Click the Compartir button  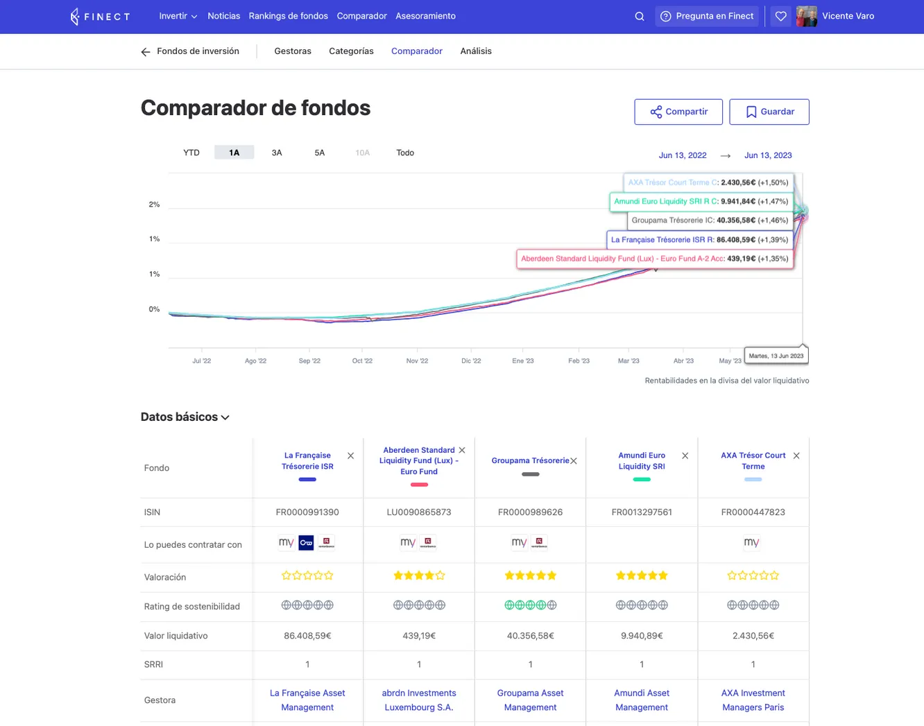[678, 112]
